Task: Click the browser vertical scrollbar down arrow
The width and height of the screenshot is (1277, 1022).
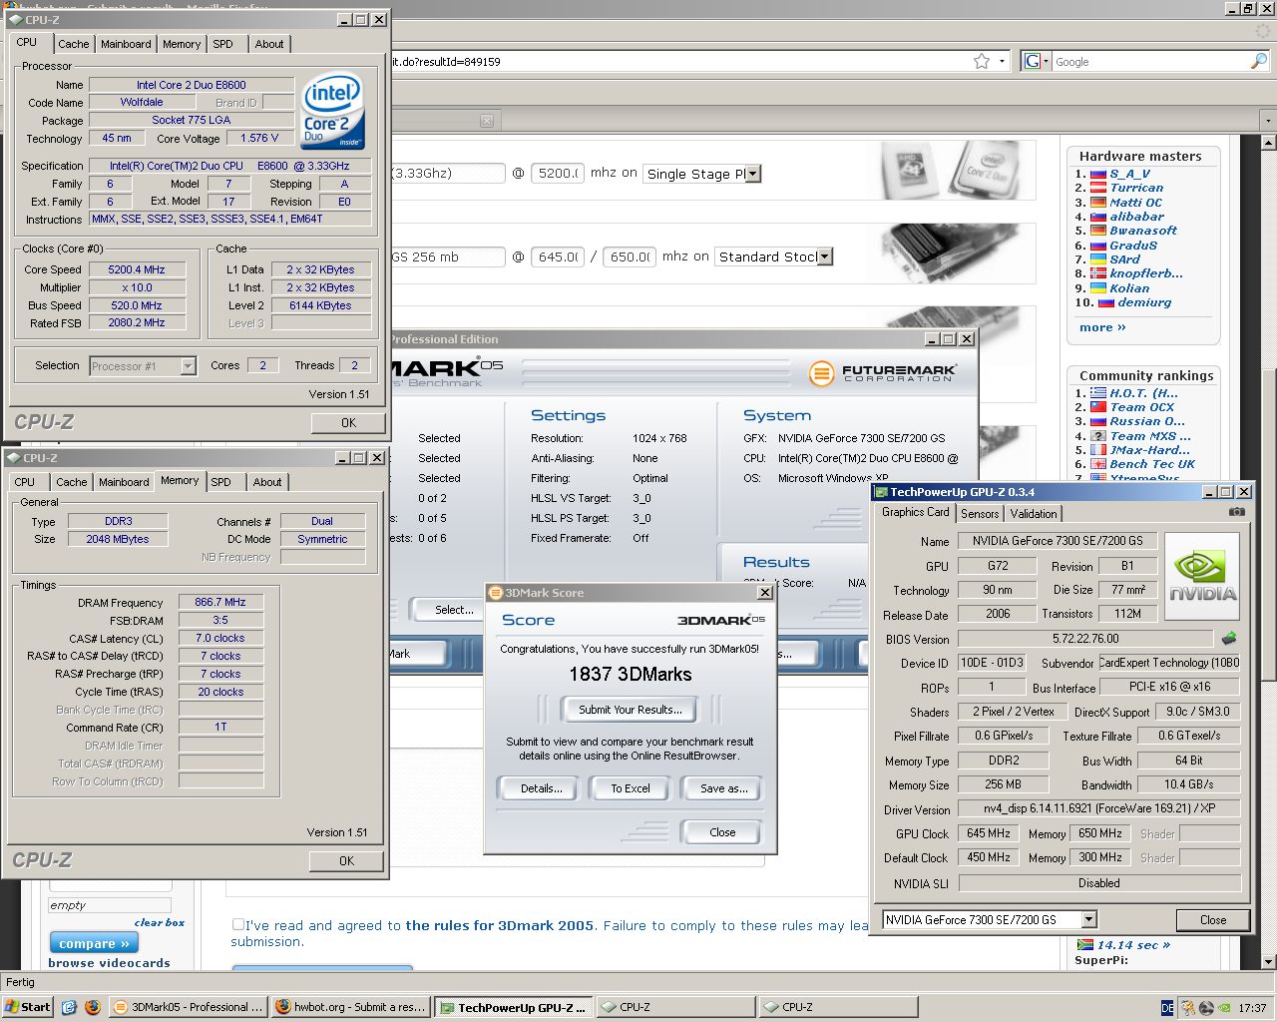Action: pos(1268,962)
